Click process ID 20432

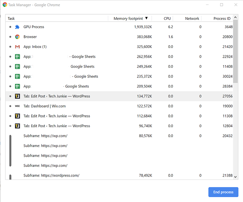227,136
